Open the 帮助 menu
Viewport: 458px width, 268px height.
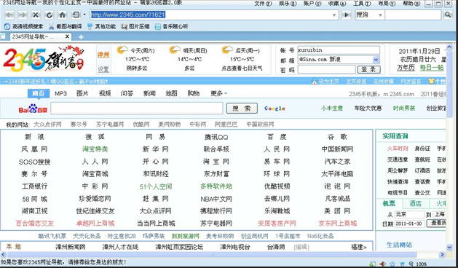(x=411, y=4)
